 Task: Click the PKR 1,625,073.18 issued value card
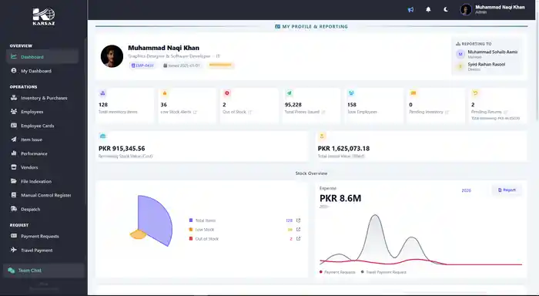pyautogui.click(x=420, y=146)
